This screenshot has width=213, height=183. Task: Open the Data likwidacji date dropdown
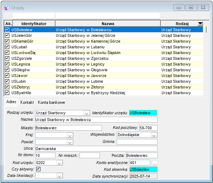point(59,175)
